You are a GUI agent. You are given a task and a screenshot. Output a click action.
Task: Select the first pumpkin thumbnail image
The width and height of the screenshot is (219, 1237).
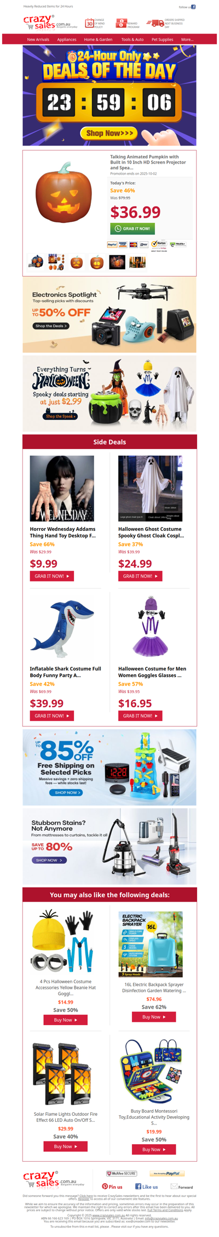pos(37,261)
